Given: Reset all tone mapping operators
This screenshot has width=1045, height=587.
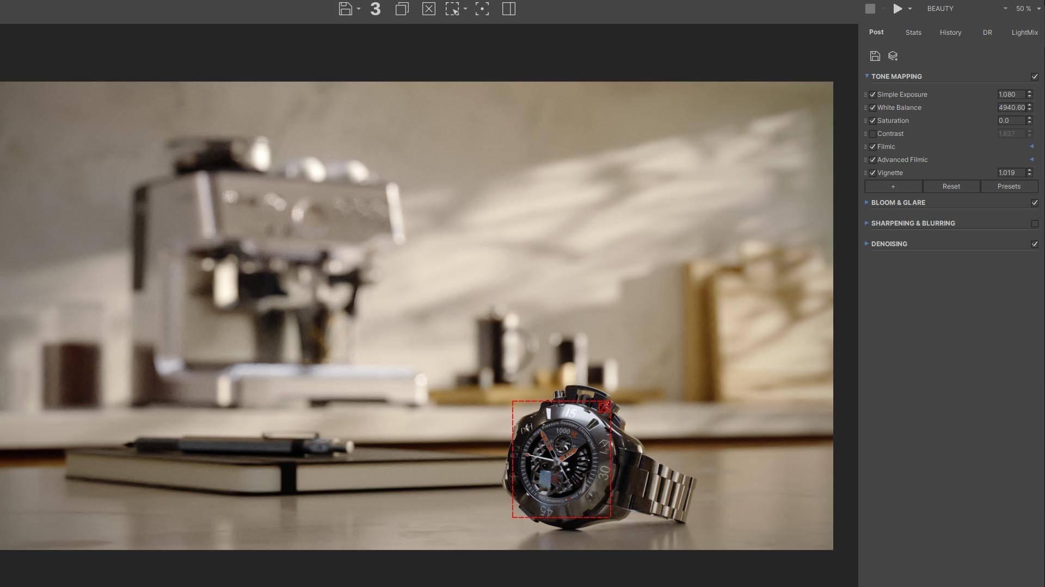Looking at the screenshot, I should (x=951, y=186).
